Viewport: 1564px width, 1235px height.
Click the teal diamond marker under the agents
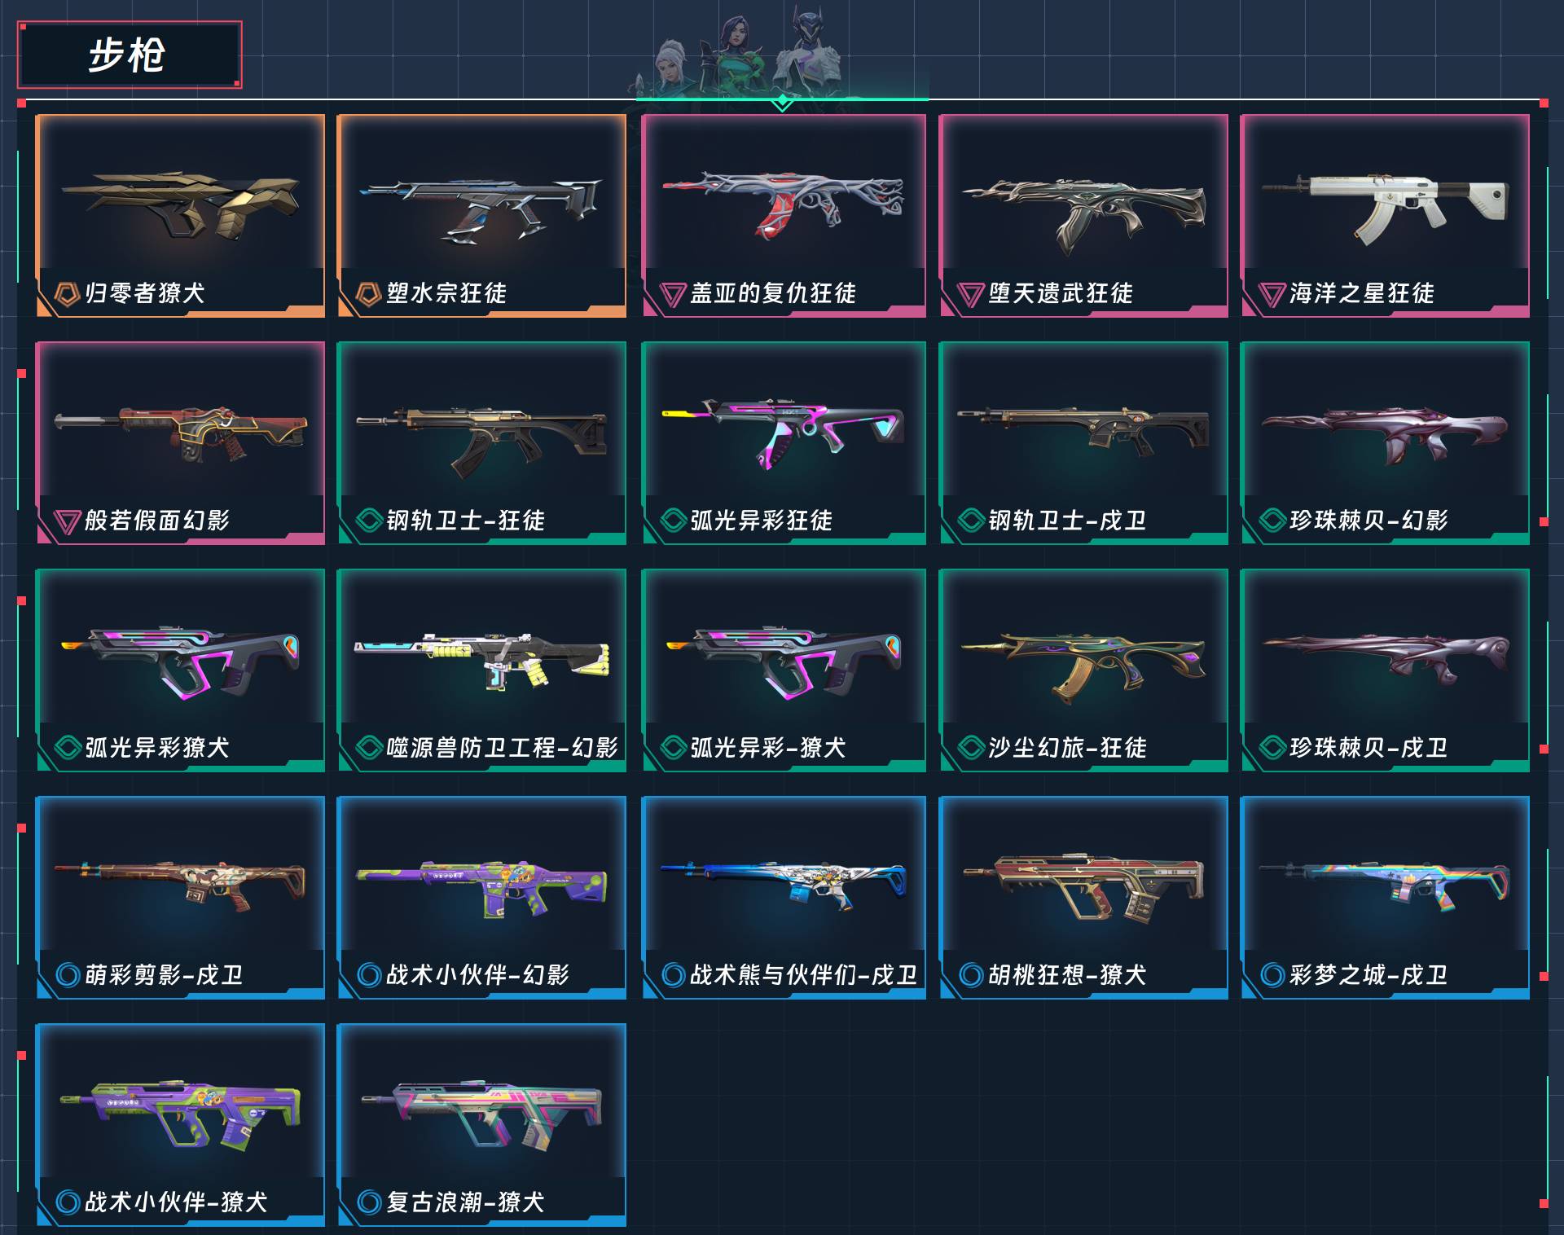point(782,102)
